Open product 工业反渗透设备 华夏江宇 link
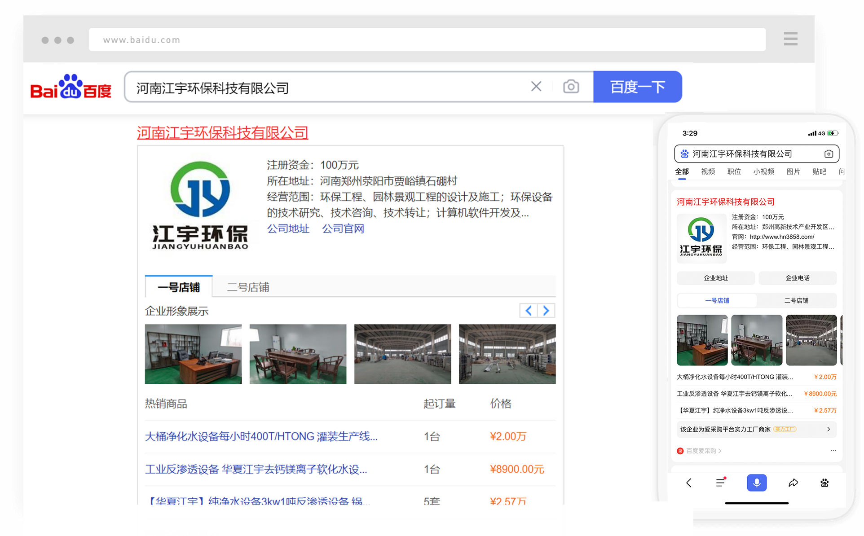Image resolution: width=864 pixels, height=536 pixels. [256, 470]
